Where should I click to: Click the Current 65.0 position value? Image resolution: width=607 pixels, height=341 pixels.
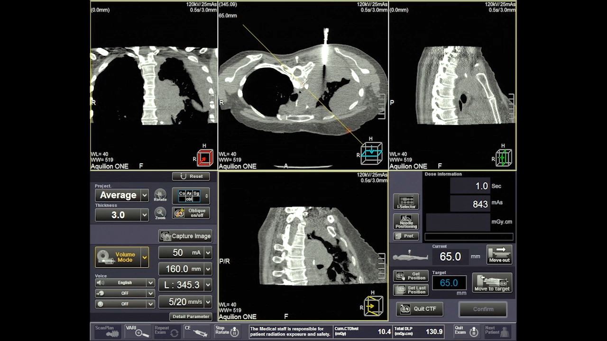tap(450, 256)
